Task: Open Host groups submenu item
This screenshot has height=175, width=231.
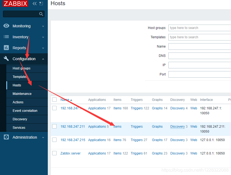Action: click(x=27, y=68)
